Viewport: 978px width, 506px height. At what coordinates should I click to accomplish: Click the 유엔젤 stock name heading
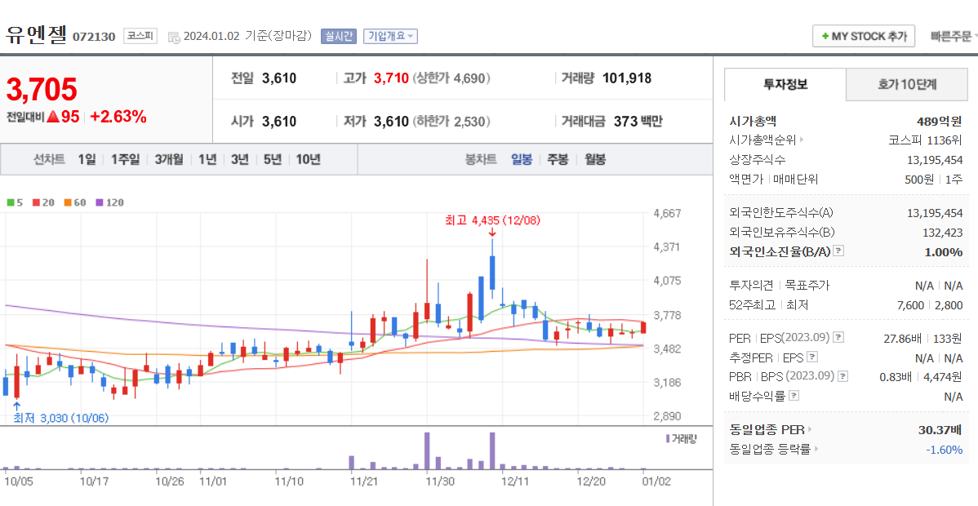[36, 34]
